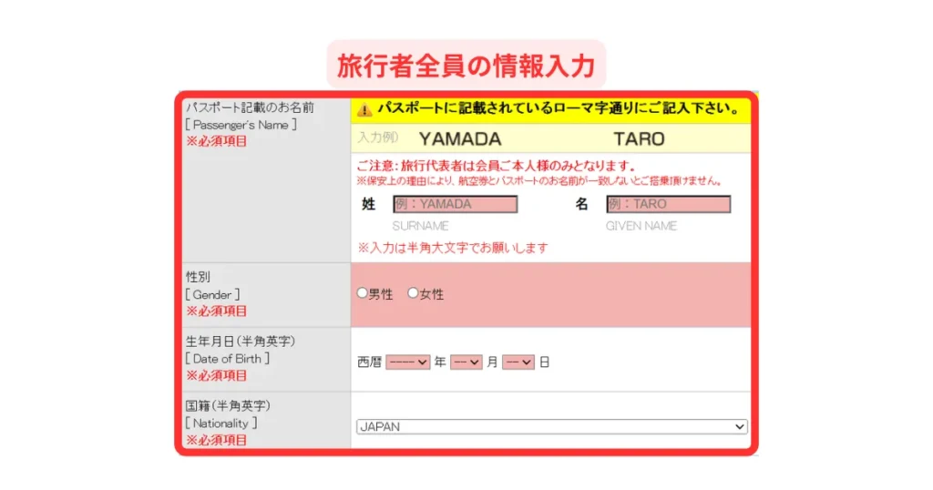Click the GIVEN NAME caption below the field

coord(641,226)
